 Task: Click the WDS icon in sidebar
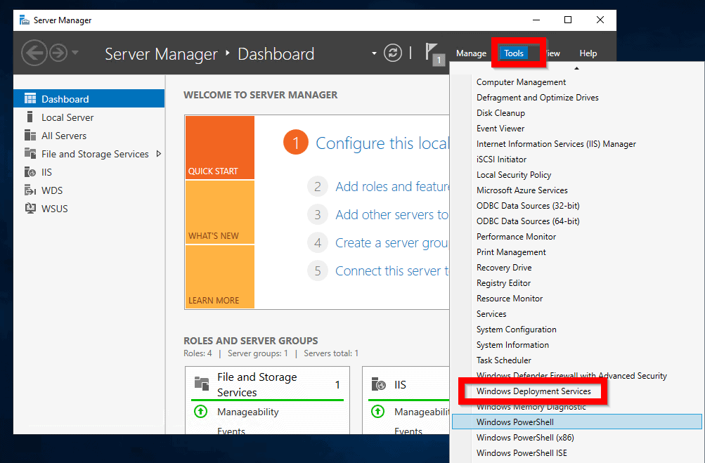tap(30, 190)
